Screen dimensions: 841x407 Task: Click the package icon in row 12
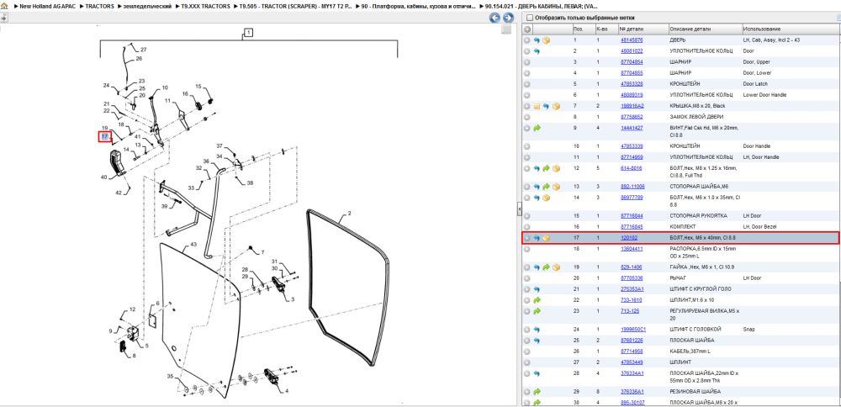pos(556,168)
